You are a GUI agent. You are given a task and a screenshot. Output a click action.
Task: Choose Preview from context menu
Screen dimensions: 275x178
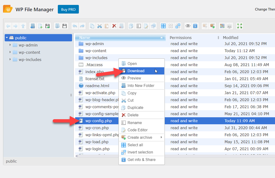click(141, 78)
